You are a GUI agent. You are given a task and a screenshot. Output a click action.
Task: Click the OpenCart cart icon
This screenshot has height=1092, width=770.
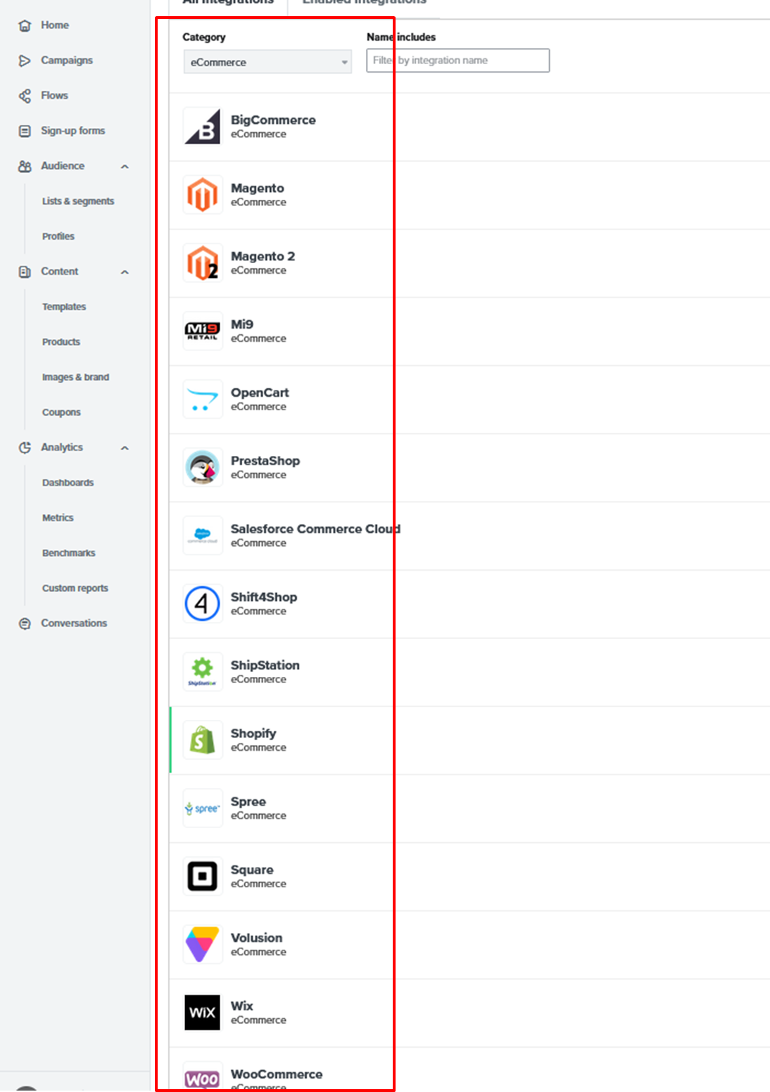pyautogui.click(x=203, y=400)
